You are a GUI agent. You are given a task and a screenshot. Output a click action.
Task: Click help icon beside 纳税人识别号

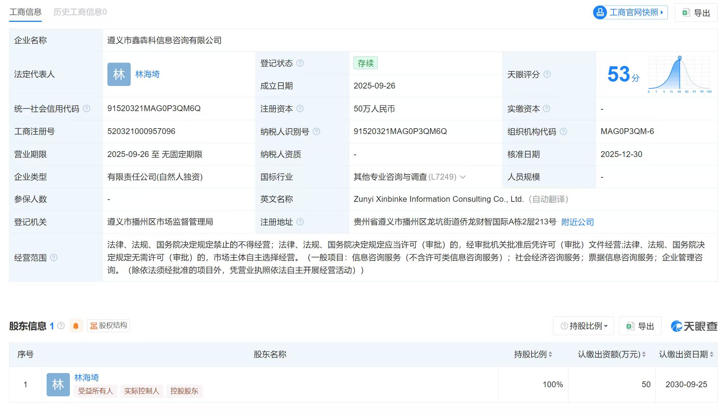pyautogui.click(x=316, y=132)
